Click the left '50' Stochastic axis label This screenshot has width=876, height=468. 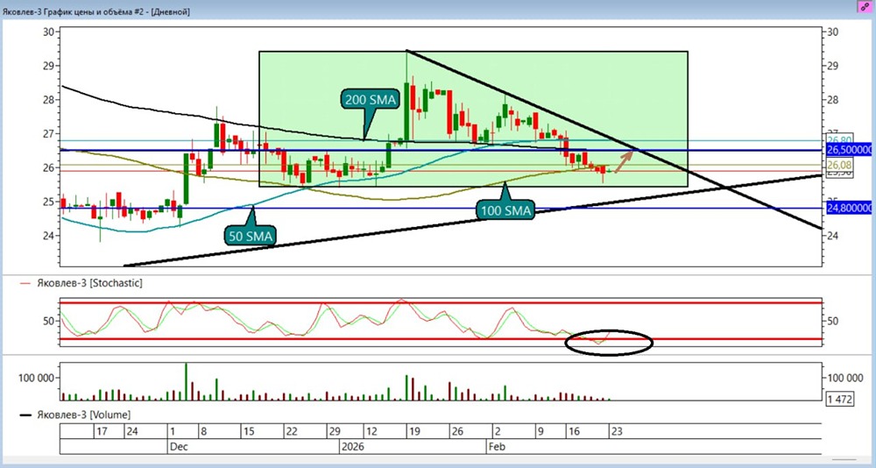[x=48, y=321]
